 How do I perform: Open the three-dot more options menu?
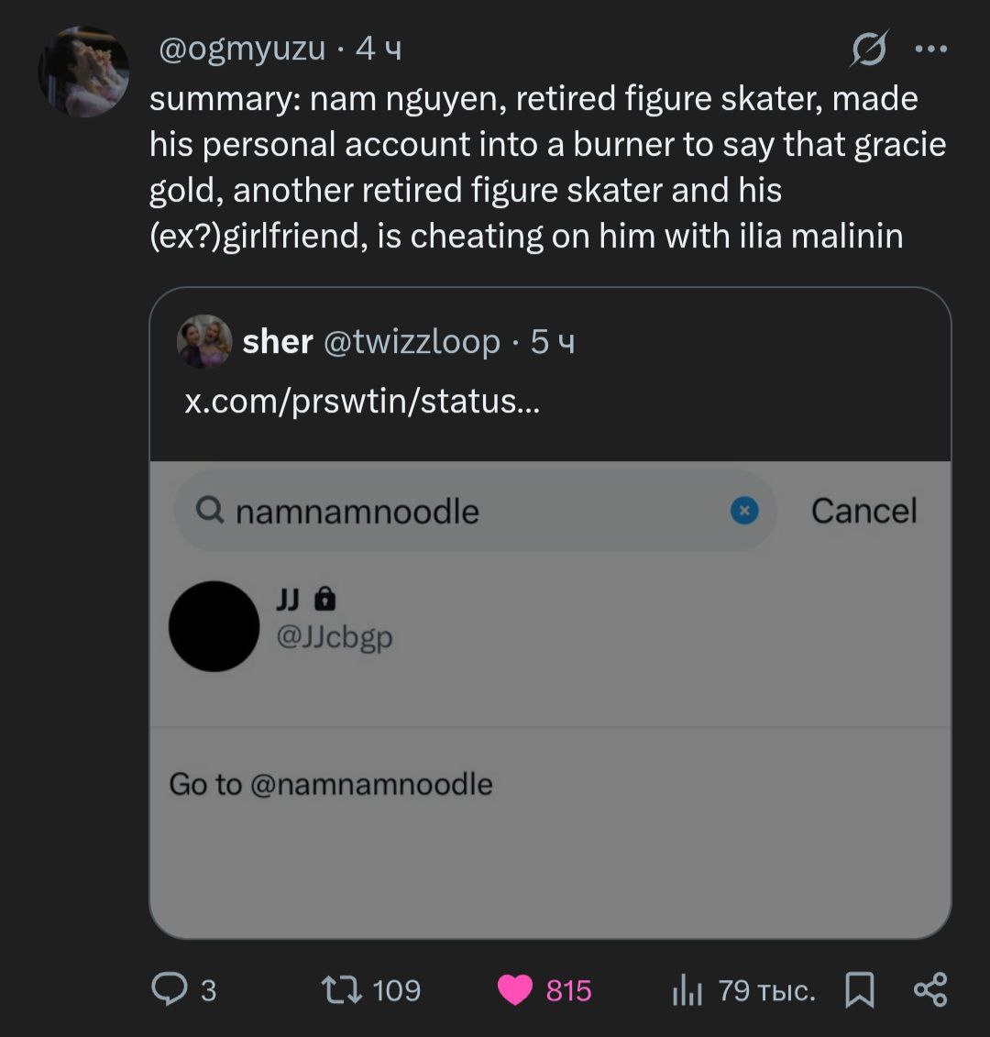[x=930, y=50]
